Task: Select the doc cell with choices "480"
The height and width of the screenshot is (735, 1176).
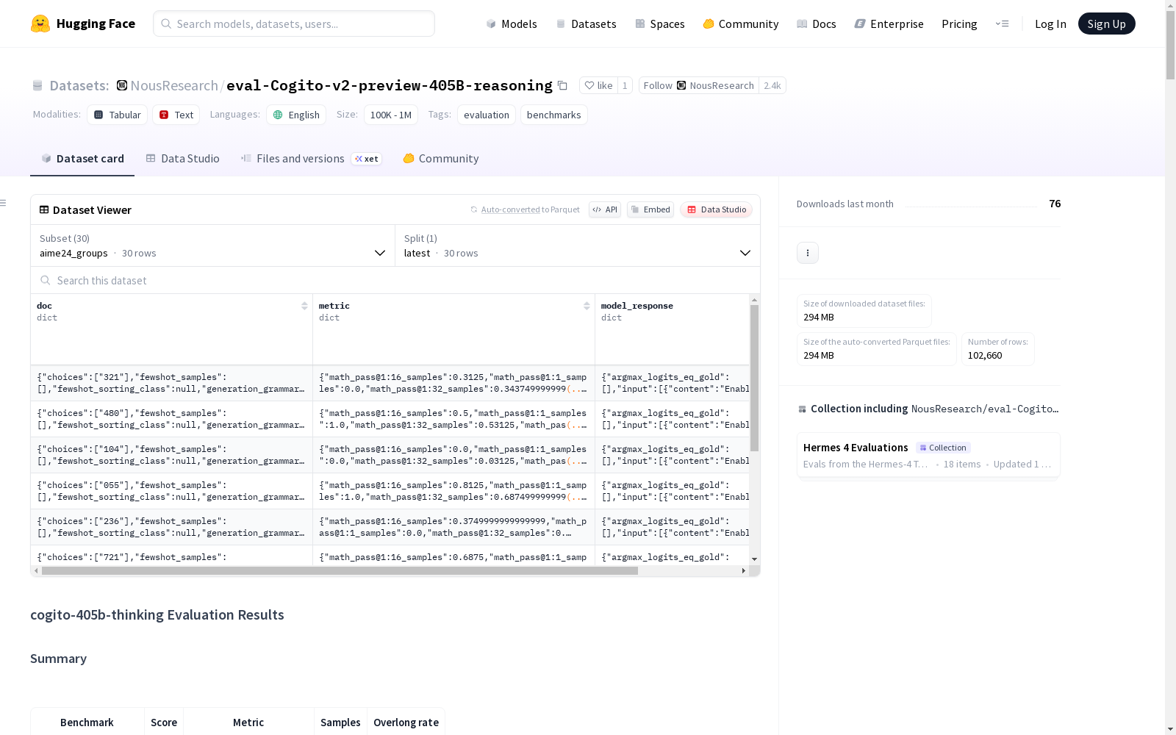Action: 171,419
